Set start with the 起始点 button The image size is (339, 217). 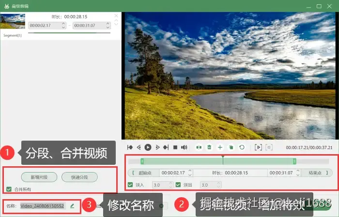(144, 173)
